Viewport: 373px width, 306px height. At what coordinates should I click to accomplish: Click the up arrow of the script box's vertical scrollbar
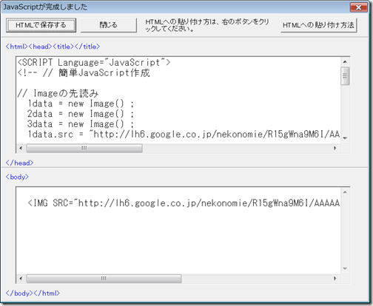click(345, 62)
